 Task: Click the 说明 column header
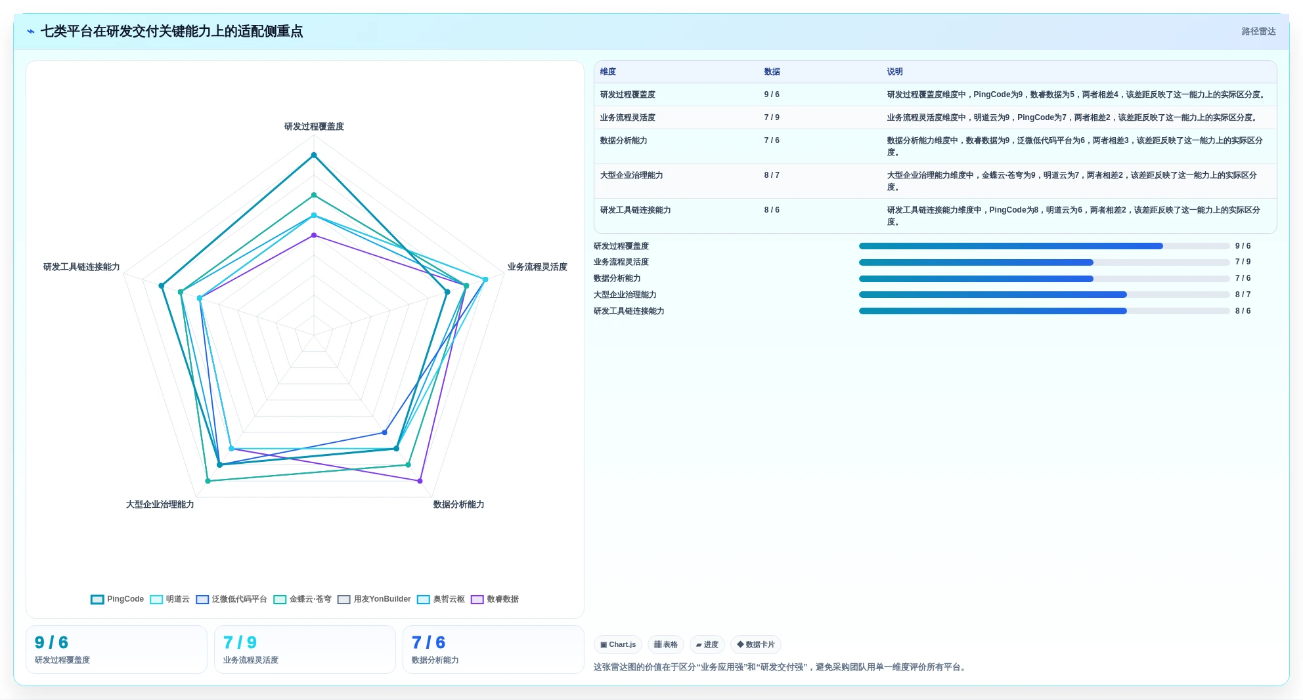point(894,72)
